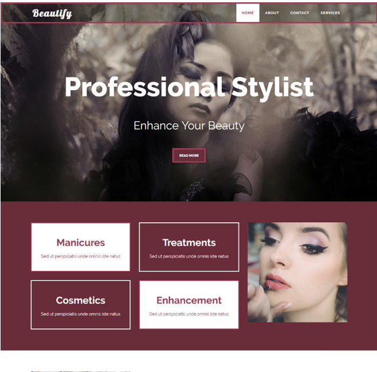377x372 pixels.
Task: Click the Treatments heading text
Action: [x=189, y=243]
